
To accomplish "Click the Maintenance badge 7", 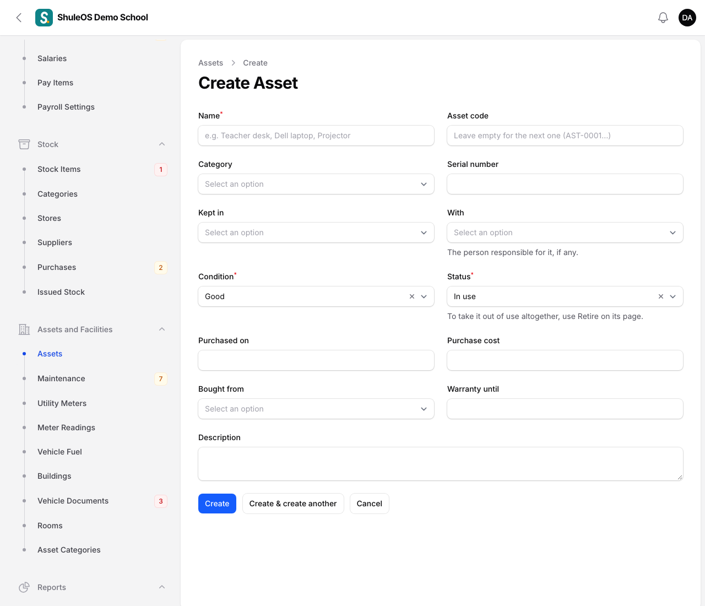I will point(161,378).
